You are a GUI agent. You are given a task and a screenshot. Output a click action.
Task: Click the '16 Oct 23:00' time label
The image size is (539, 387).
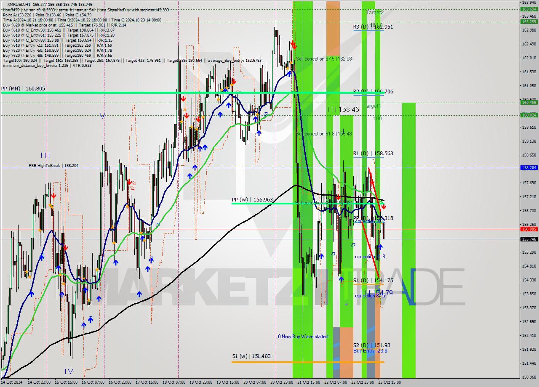120,383
